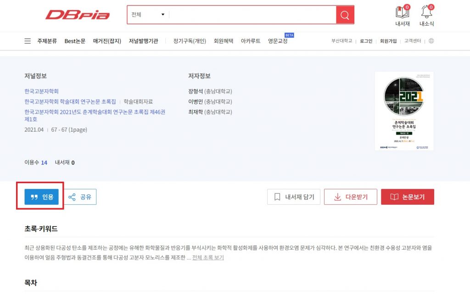Open the hamburger menu icon
Viewport: 470px width, 296px height.
(x=28, y=41)
